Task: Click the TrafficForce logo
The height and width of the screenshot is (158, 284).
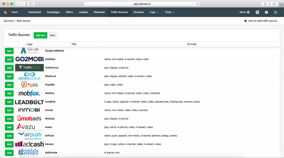Action: pyautogui.click(x=30, y=67)
